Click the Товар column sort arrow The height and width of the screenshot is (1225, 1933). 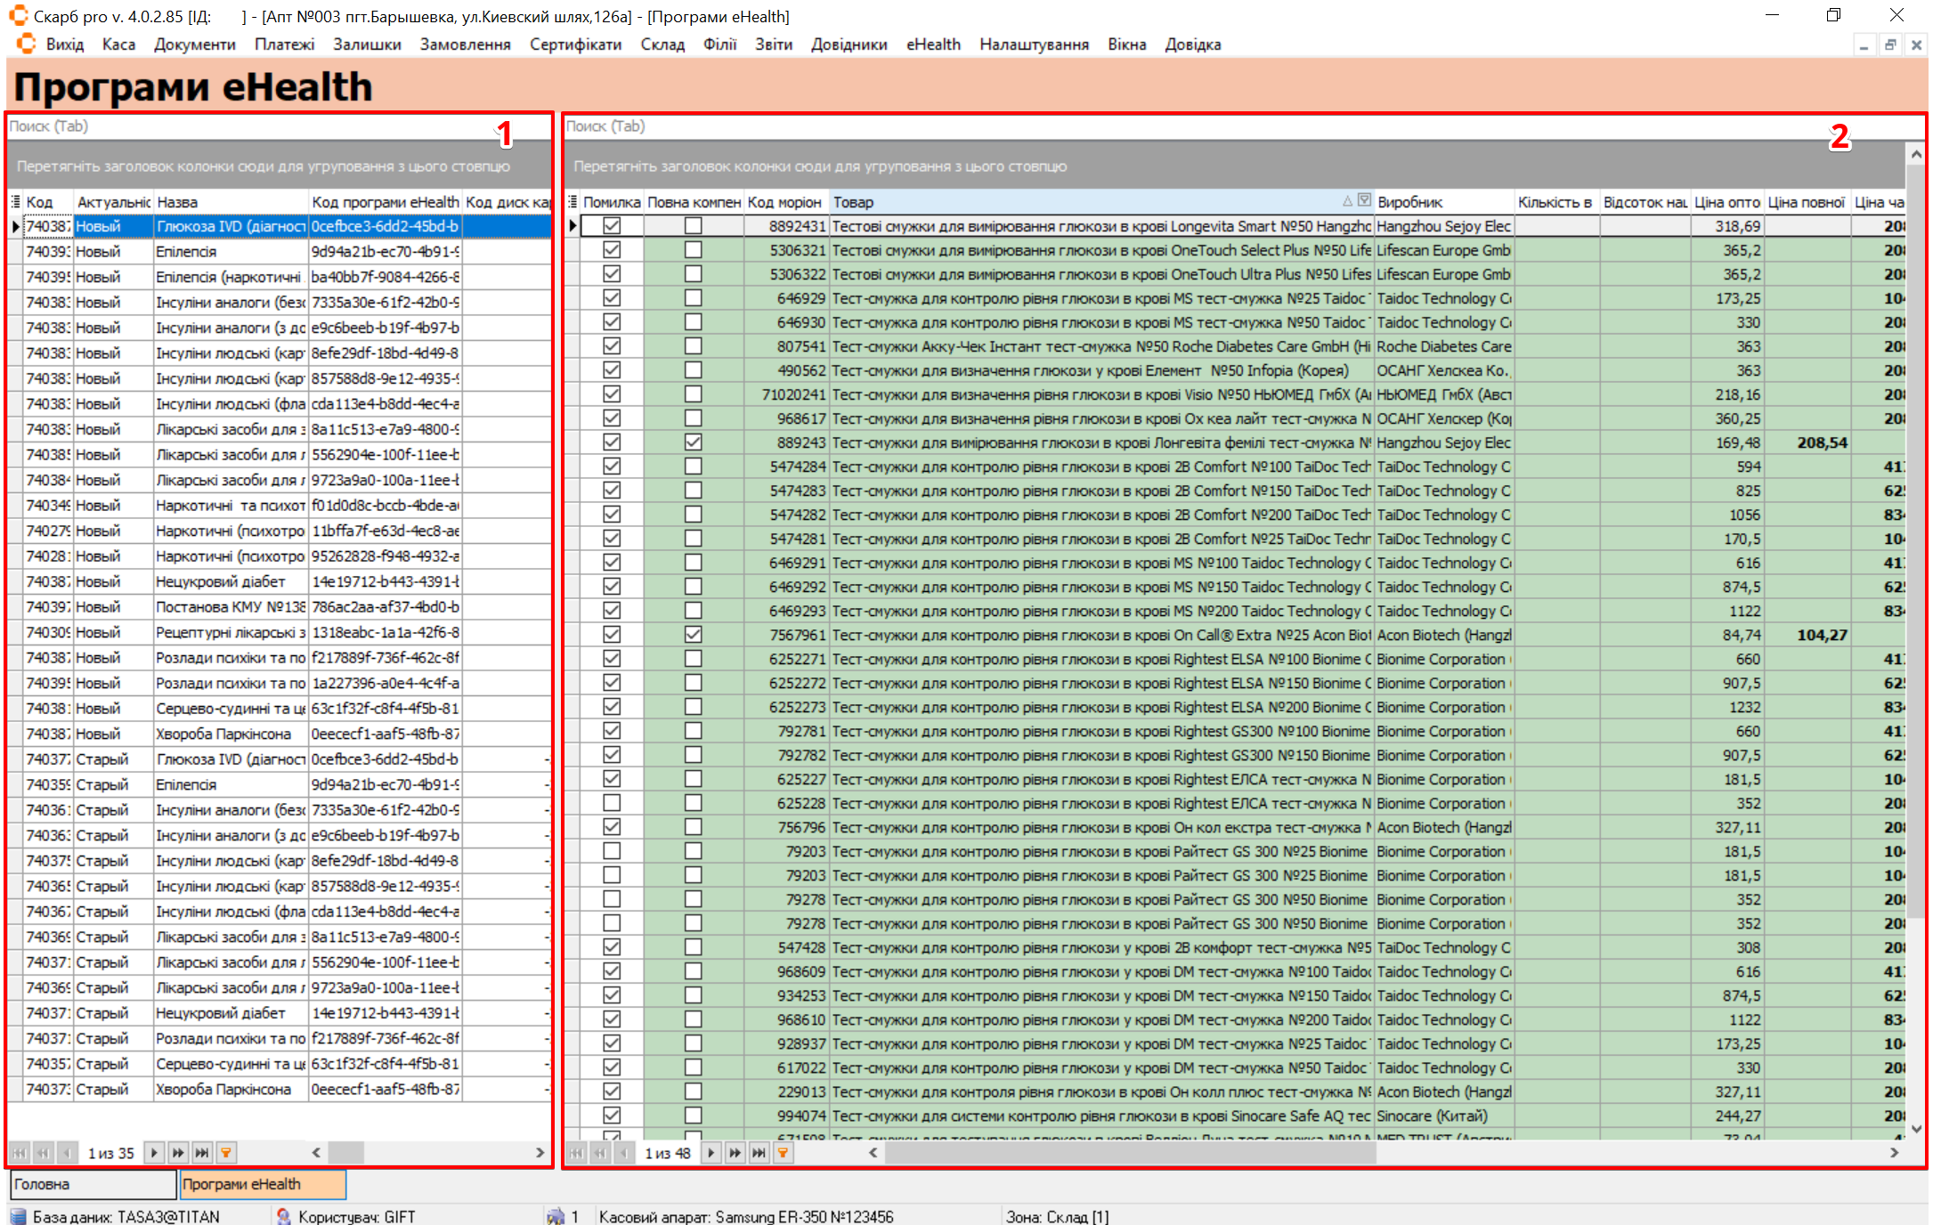click(1348, 201)
